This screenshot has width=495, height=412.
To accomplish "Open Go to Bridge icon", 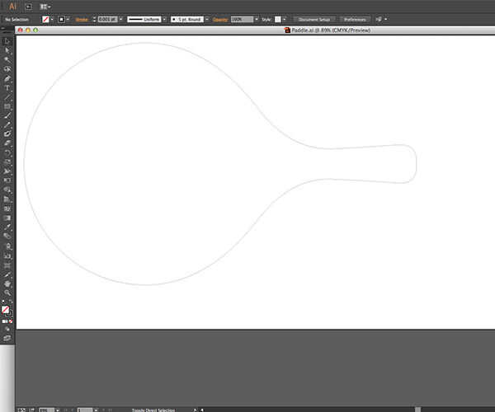I will click(28, 7).
